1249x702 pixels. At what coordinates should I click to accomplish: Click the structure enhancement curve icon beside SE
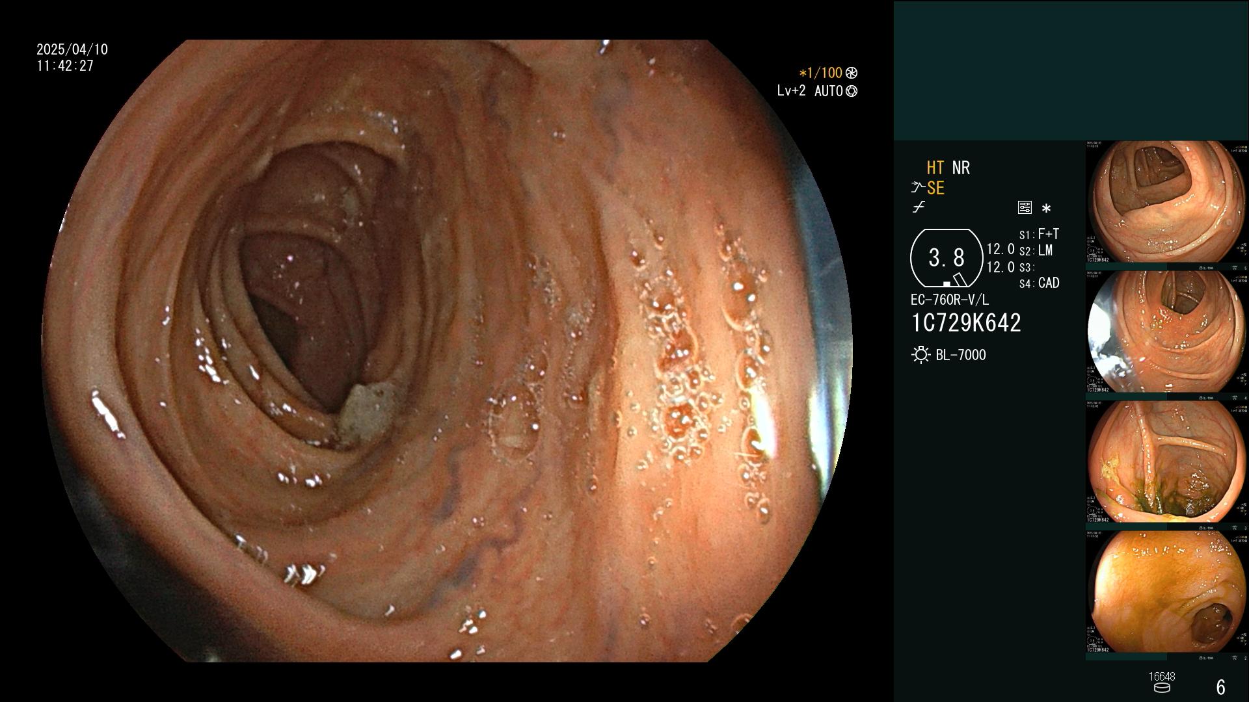click(x=918, y=188)
